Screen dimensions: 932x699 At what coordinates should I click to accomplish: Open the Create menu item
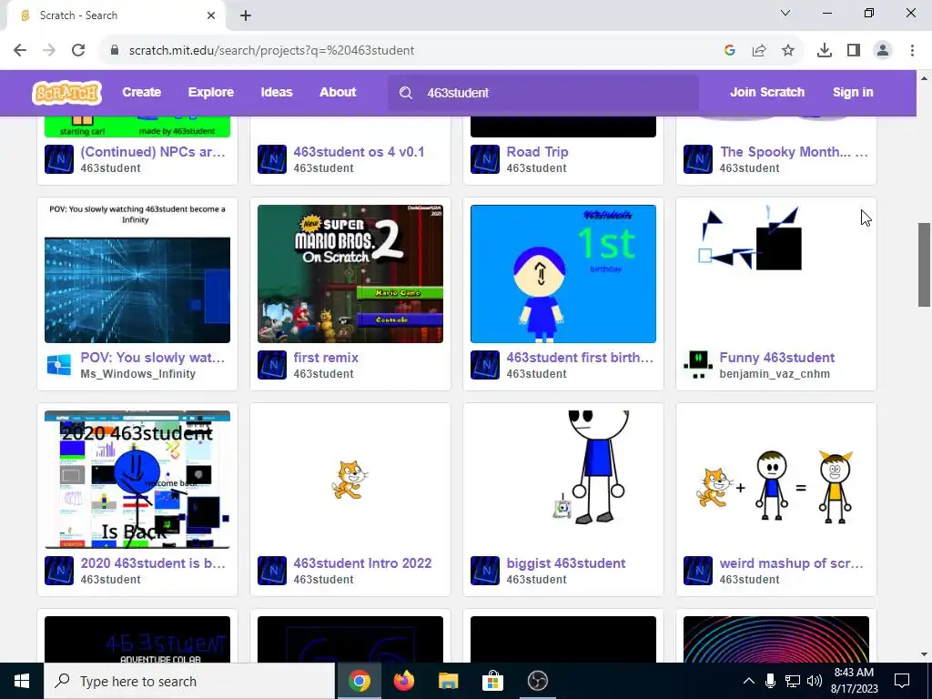coord(141,92)
